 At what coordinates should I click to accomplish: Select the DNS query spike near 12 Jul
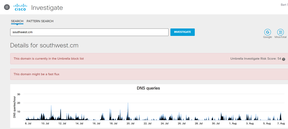click(61, 114)
